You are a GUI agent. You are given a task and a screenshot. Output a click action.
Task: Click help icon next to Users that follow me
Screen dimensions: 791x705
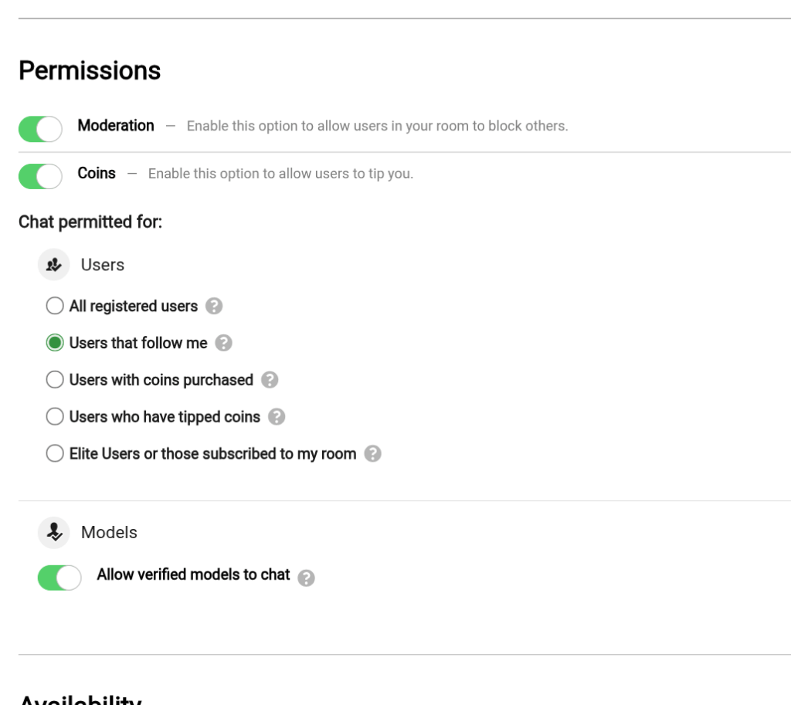pos(224,343)
